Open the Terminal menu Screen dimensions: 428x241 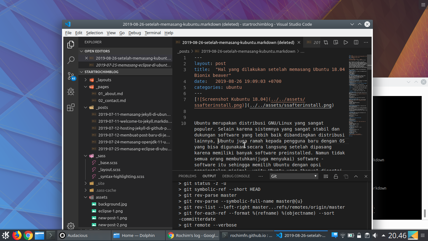(x=153, y=33)
